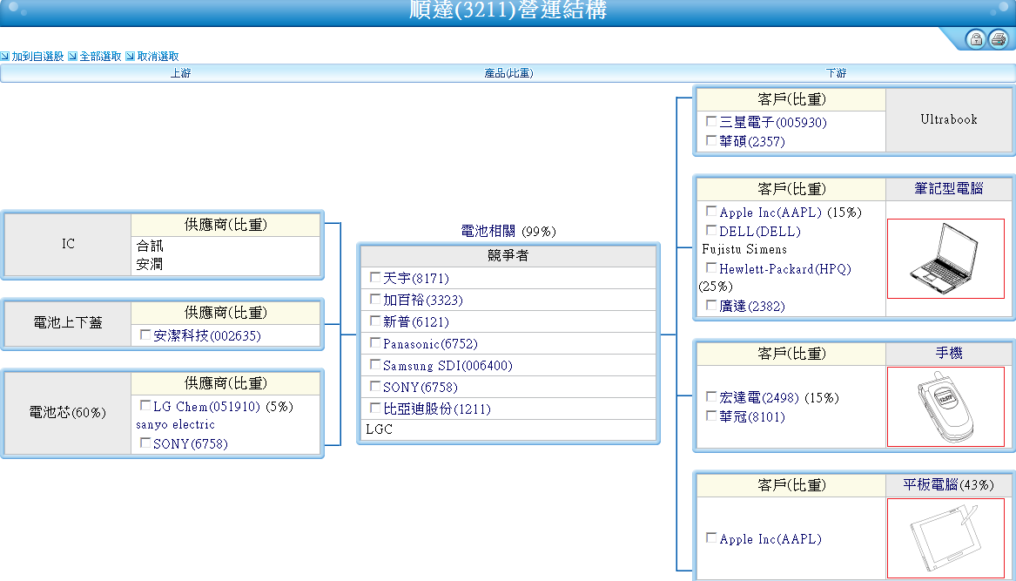Viewport: 1016px width, 581px height.
Task: Open the Hewlett-Packard(HPQ) link
Action: 785,269
